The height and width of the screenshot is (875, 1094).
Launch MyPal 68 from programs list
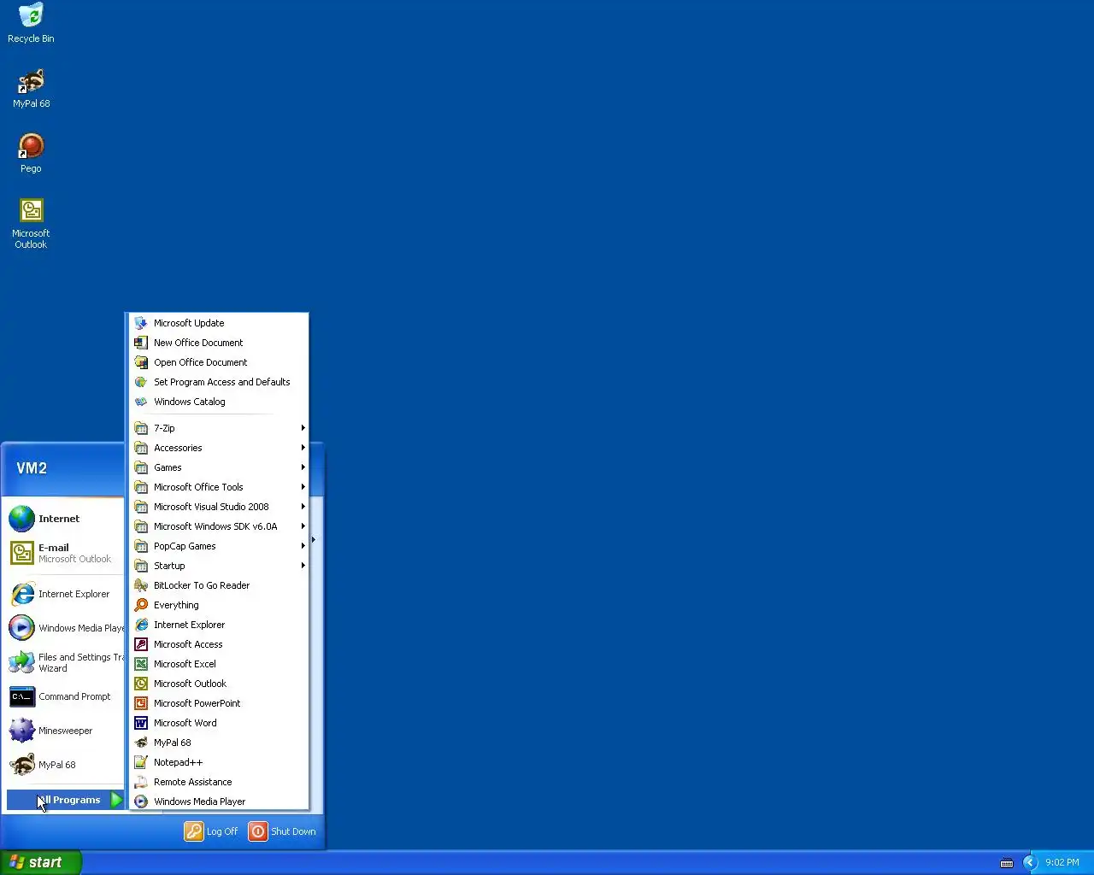coord(219,743)
